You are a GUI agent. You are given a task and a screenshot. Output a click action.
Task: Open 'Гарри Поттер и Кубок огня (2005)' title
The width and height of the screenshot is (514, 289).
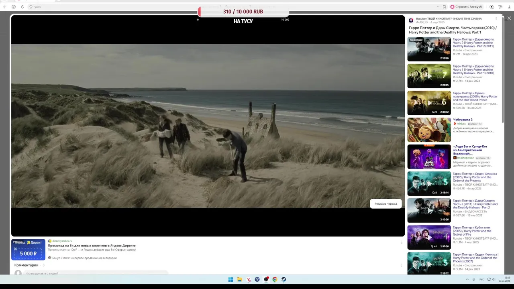coord(473,231)
